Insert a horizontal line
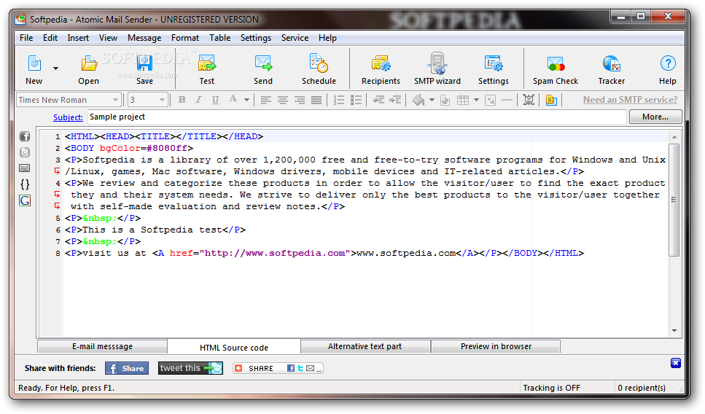 tap(507, 100)
